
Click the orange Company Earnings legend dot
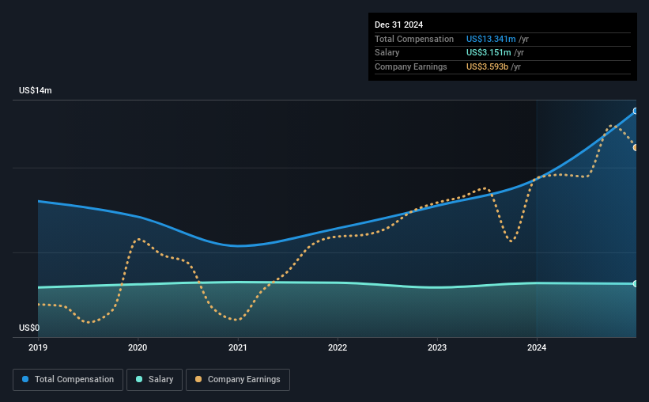(x=198, y=379)
